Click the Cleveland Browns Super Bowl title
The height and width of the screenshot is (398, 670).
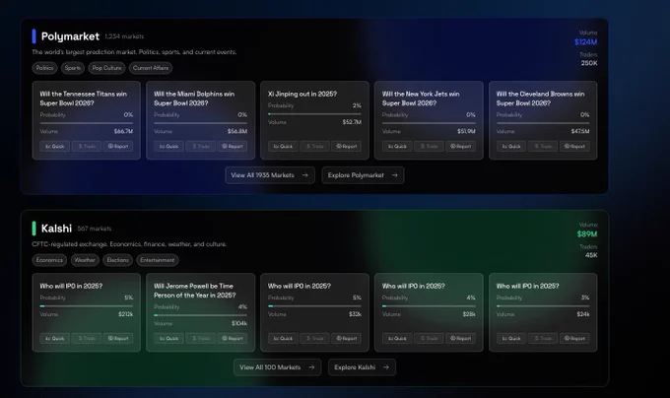tap(540, 99)
